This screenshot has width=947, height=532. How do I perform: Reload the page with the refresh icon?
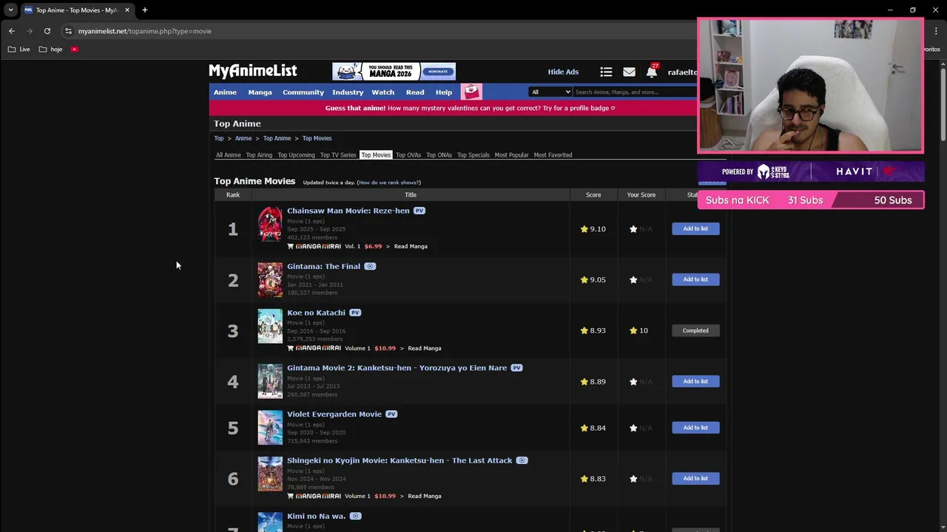47,31
